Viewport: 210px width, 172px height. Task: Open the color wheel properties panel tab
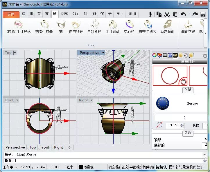154,55
